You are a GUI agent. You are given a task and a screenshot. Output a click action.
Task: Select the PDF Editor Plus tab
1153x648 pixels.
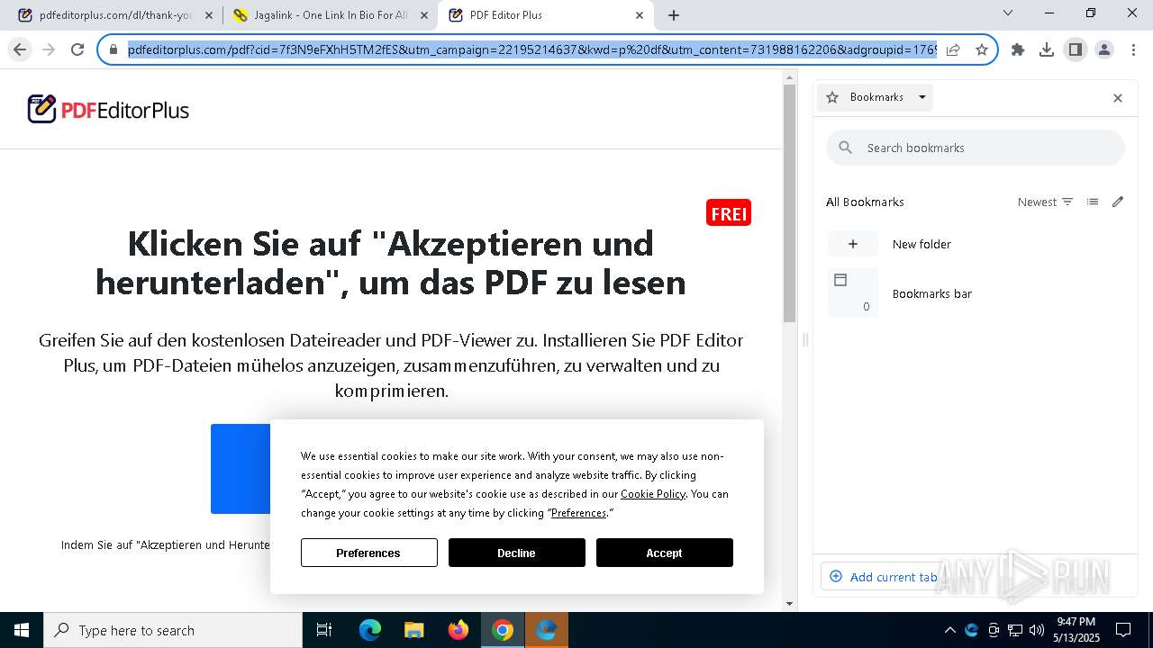point(545,15)
